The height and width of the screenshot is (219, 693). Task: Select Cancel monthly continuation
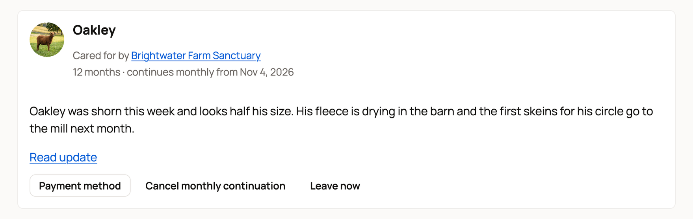[x=215, y=186]
